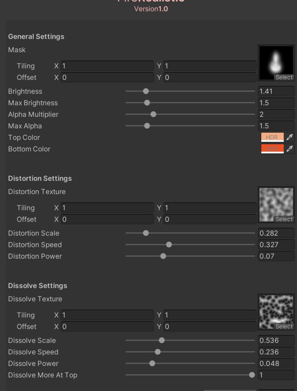This screenshot has width=297, height=391.
Task: Click Select on the Dissolve Texture
Action: click(284, 326)
